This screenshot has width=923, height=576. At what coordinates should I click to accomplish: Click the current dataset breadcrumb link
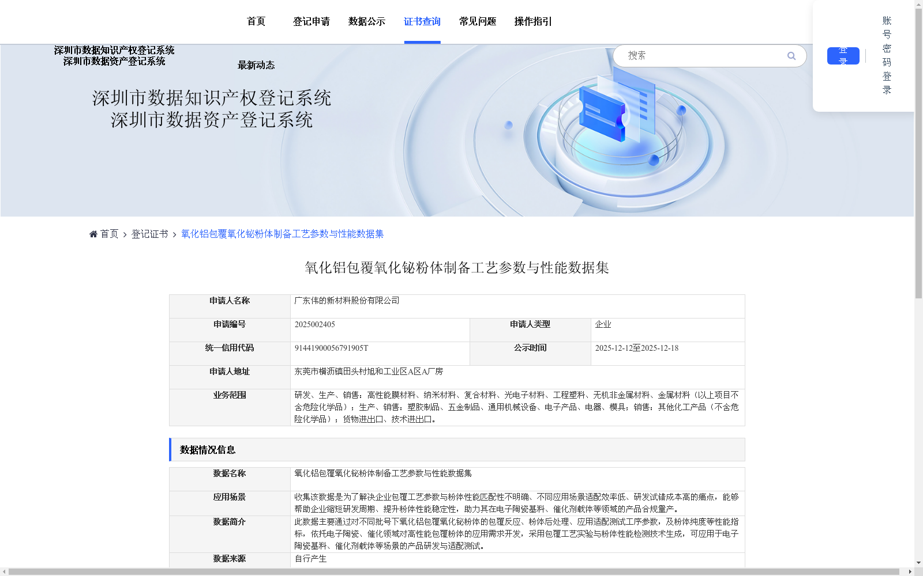(x=282, y=234)
